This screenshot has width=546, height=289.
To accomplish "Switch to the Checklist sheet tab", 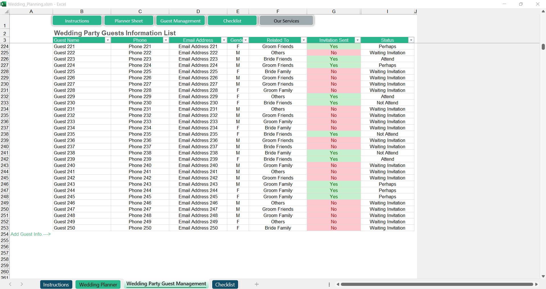I will [225, 284].
